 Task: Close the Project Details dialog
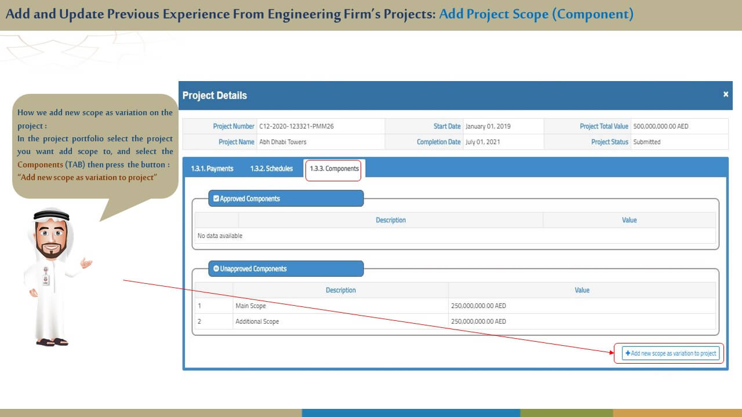pyautogui.click(x=725, y=94)
